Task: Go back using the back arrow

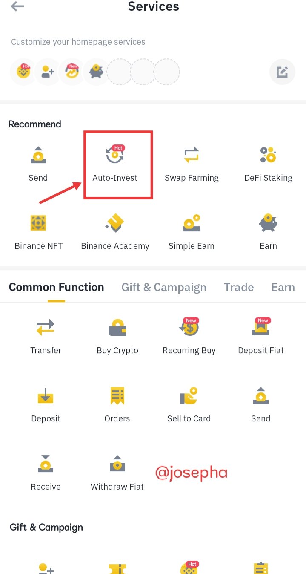Action: (17, 7)
